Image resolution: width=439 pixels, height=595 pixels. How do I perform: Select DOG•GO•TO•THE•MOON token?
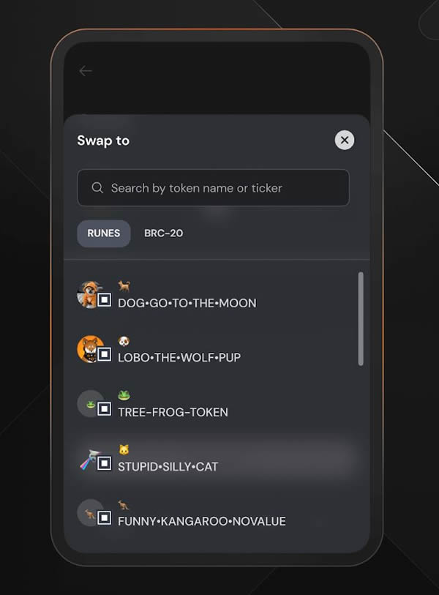(213, 295)
